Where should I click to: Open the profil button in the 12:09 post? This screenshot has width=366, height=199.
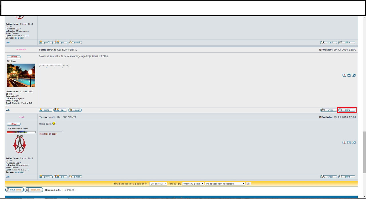tap(46, 177)
